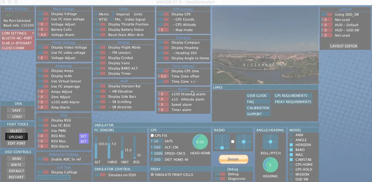Click the ROLL/PITCH joystick pad
The image size is (372, 182).
270,142
